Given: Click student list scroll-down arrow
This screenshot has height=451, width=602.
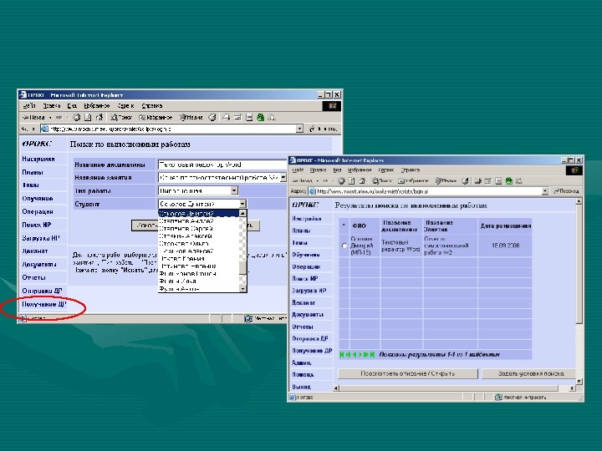Looking at the screenshot, I should pyautogui.click(x=242, y=288).
